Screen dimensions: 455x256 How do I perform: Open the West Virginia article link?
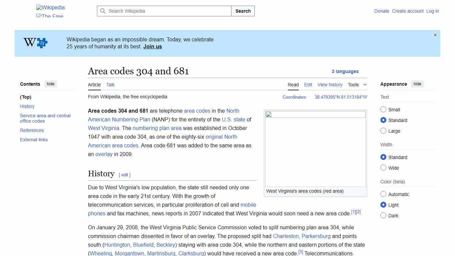(x=103, y=128)
